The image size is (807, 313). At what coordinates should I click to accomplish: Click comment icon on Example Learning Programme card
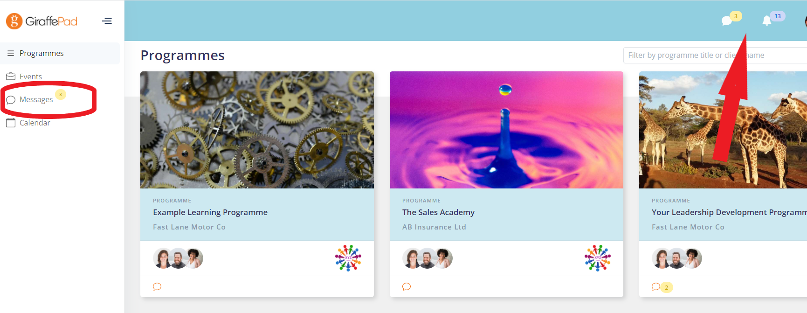157,286
